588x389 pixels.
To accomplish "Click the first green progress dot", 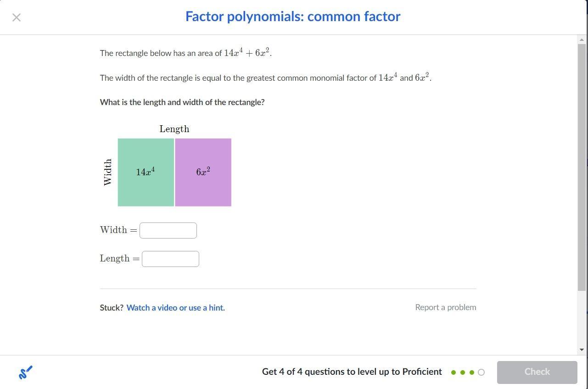I will pyautogui.click(x=454, y=372).
